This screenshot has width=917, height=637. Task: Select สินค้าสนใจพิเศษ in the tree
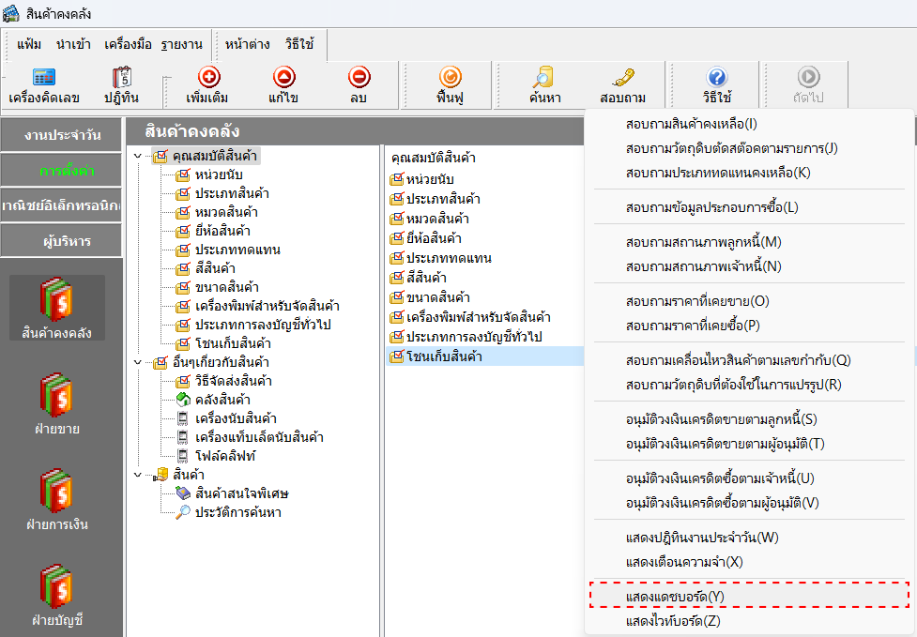[x=242, y=493]
